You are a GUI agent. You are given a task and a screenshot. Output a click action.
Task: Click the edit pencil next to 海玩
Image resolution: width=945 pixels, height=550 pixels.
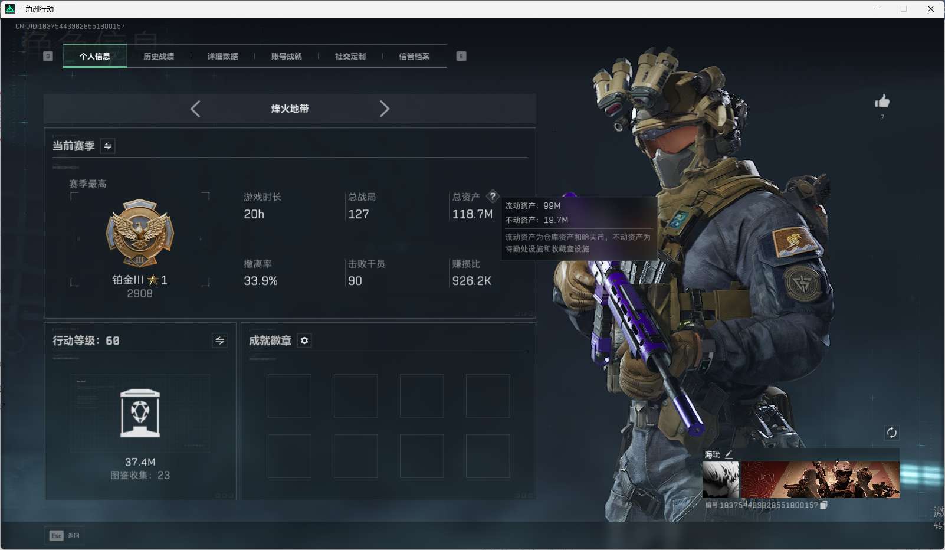point(729,454)
